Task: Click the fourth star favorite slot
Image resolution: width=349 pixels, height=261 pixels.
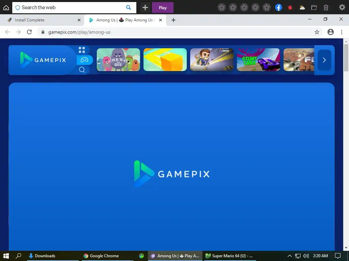Action: pos(255,7)
